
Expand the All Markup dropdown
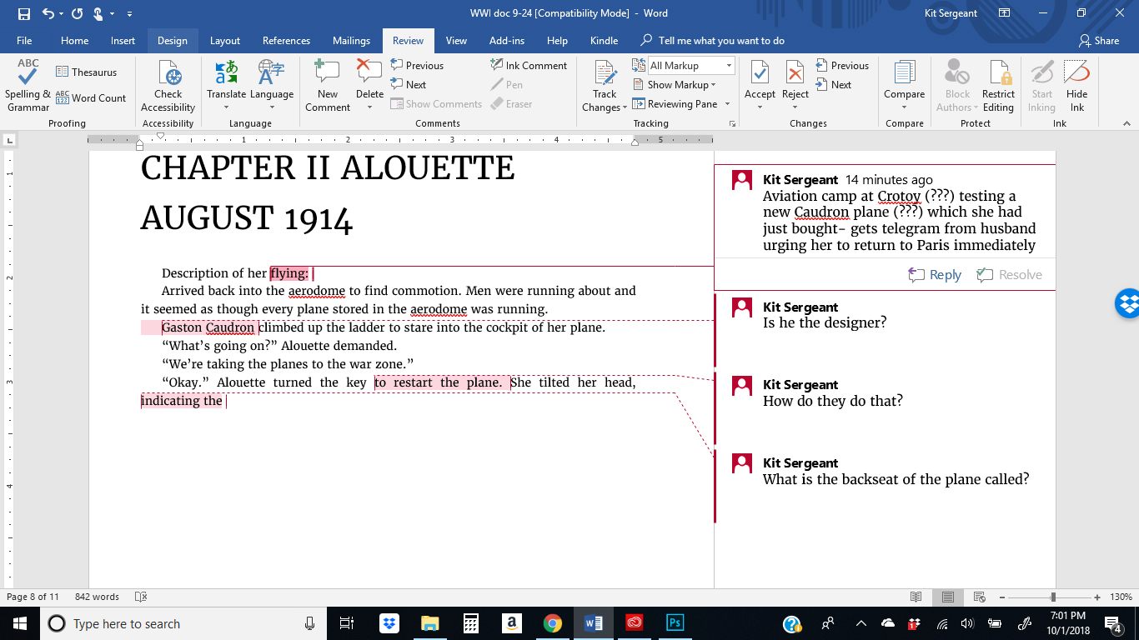tap(729, 66)
